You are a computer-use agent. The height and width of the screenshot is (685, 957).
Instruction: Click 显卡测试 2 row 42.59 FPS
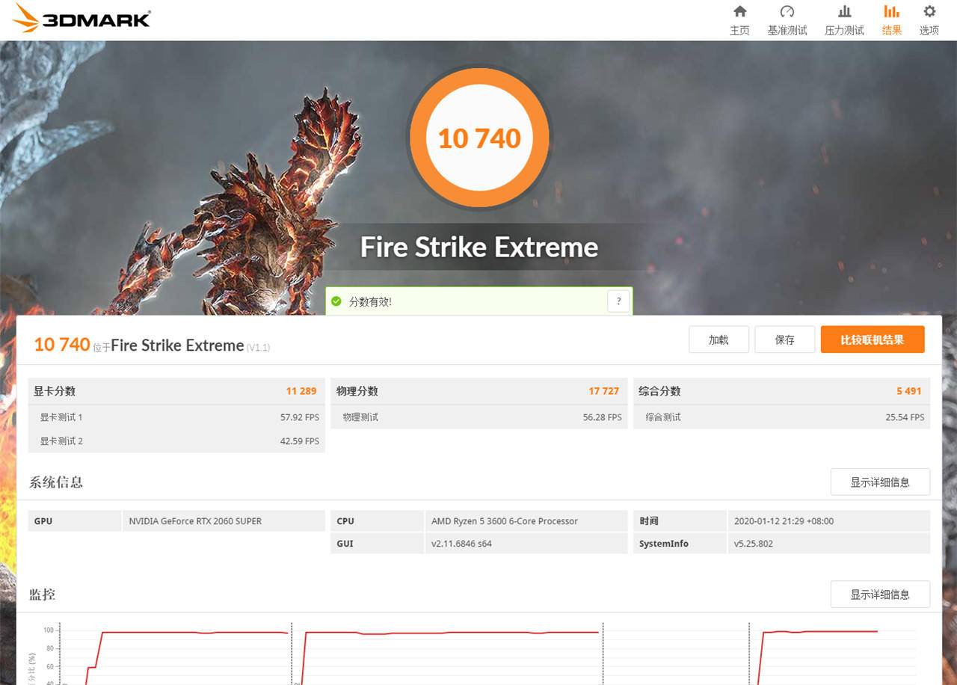[176, 441]
